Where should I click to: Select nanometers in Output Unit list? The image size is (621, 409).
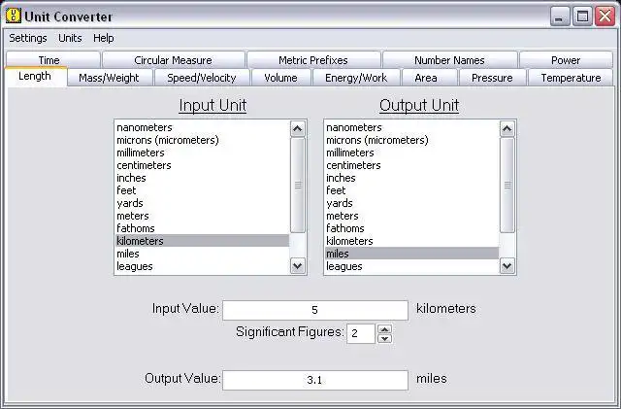point(411,127)
